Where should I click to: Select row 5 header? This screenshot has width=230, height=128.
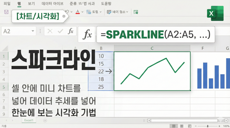point(4,87)
